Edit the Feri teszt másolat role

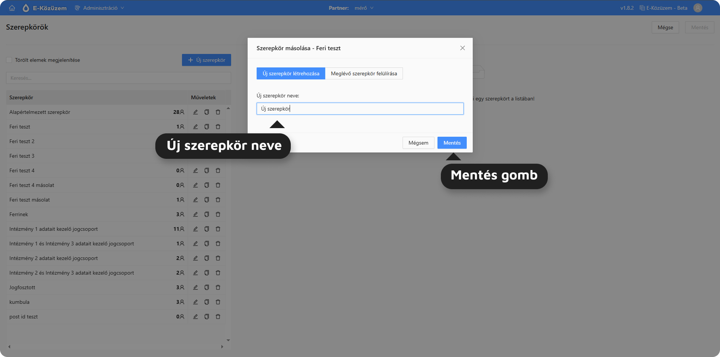[x=195, y=200]
